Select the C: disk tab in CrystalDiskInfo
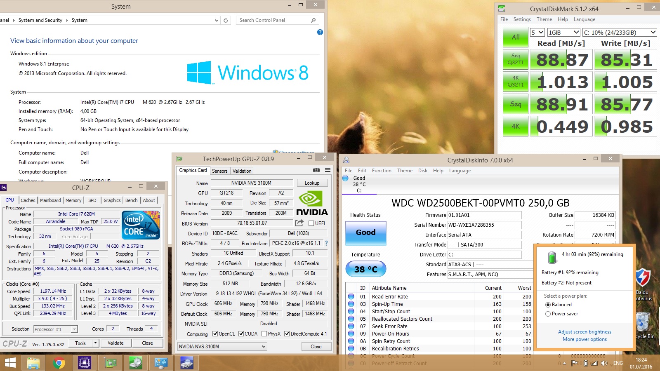This screenshot has width=660, height=371. [359, 184]
